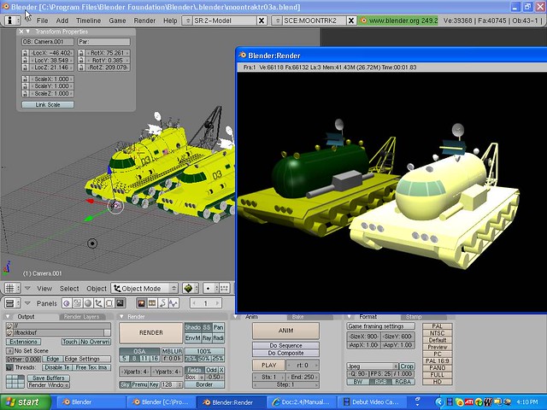The width and height of the screenshot is (547, 410).
Task: Open the Render buttons sub-context icon
Action: [x=141, y=303]
